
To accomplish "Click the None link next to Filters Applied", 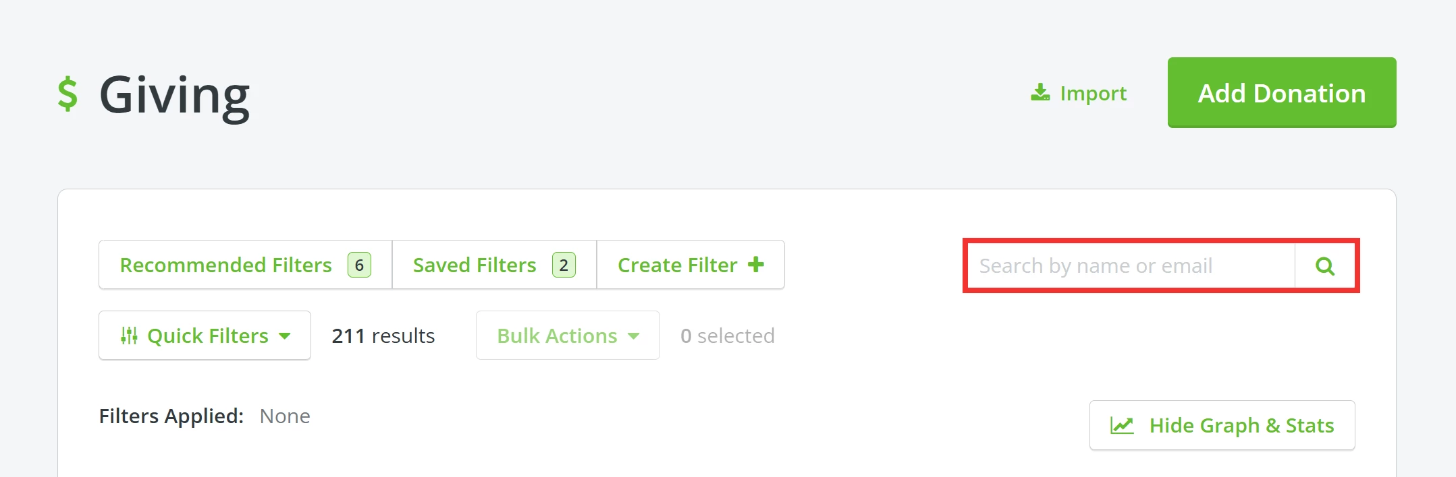I will [286, 416].
